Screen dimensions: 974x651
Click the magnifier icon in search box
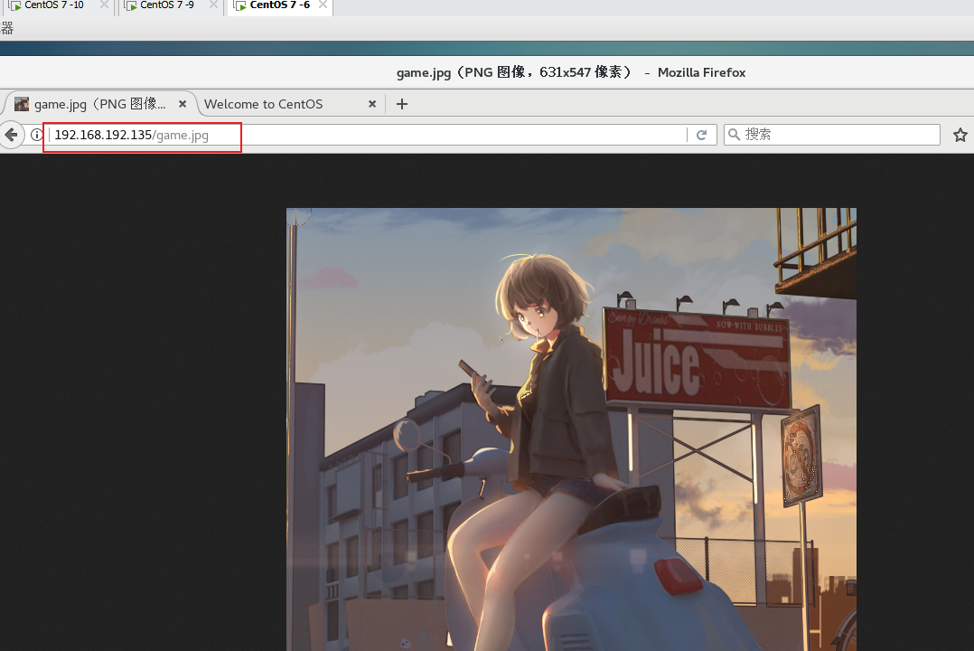pyautogui.click(x=735, y=135)
